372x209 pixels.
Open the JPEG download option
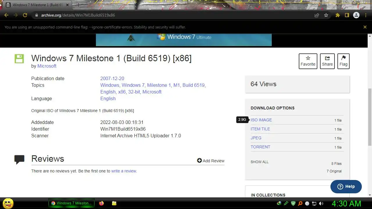coord(256,138)
